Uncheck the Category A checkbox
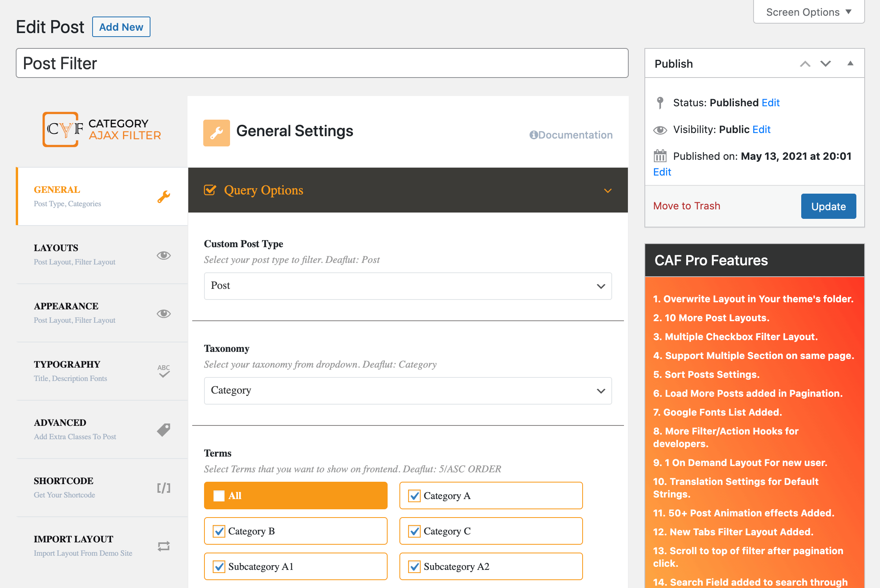Image resolution: width=880 pixels, height=588 pixels. 414,496
